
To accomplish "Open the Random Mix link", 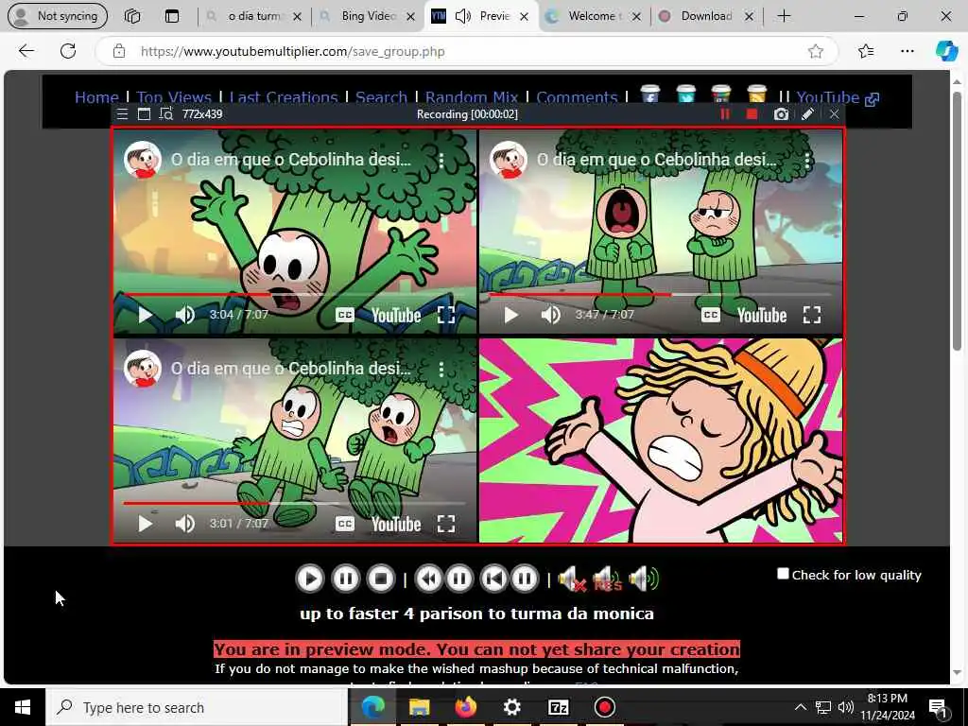I will [x=472, y=97].
